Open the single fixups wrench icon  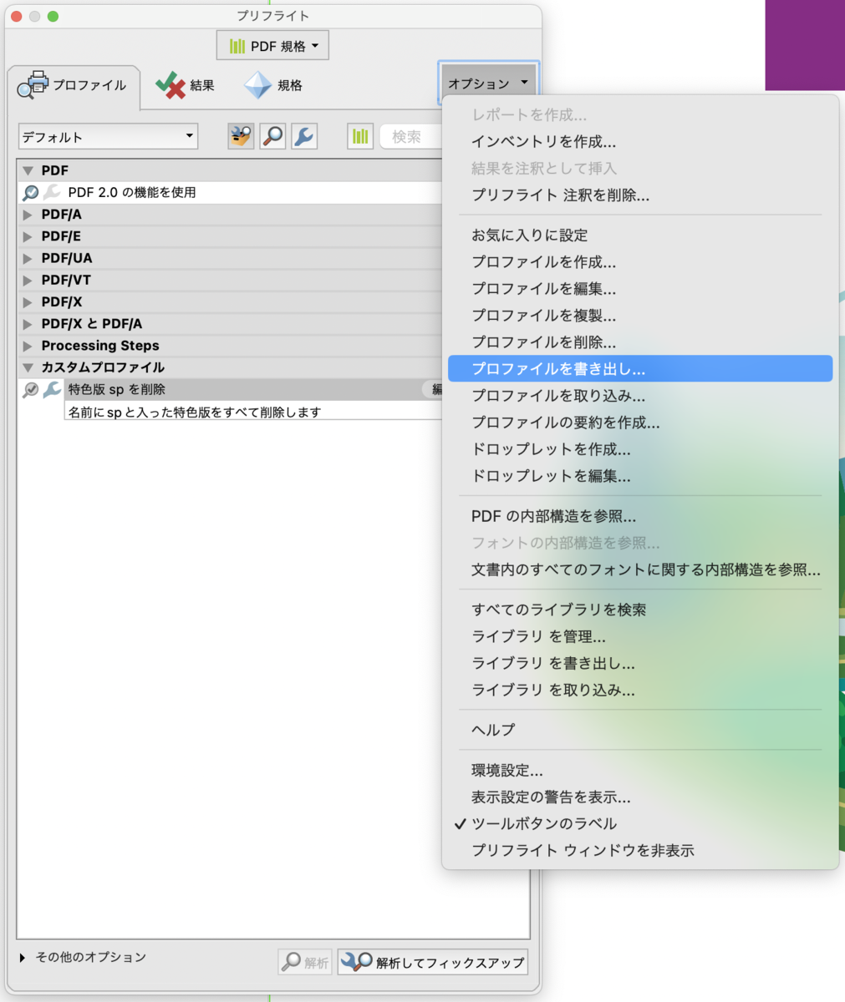(303, 136)
